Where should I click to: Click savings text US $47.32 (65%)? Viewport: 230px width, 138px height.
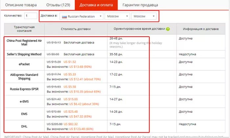pyautogui.click(x=80, y=116)
